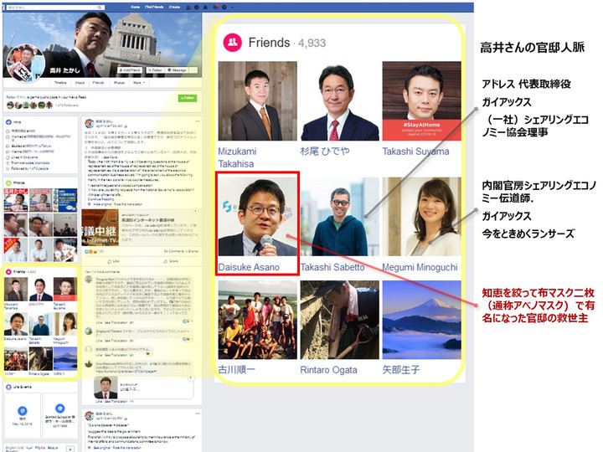Open the help question-mark icon

click(x=224, y=8)
